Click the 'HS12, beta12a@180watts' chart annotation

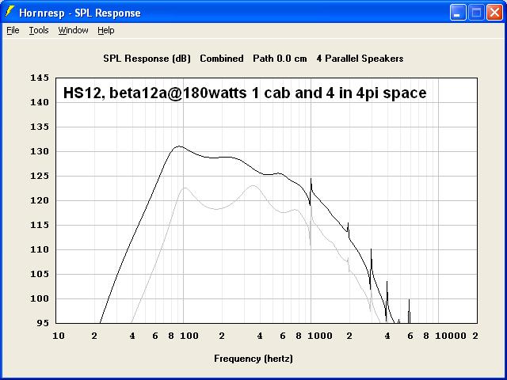(x=154, y=93)
